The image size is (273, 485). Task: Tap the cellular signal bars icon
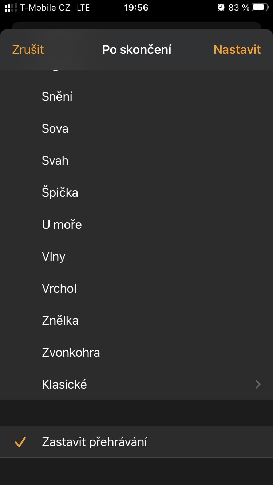[11, 7]
